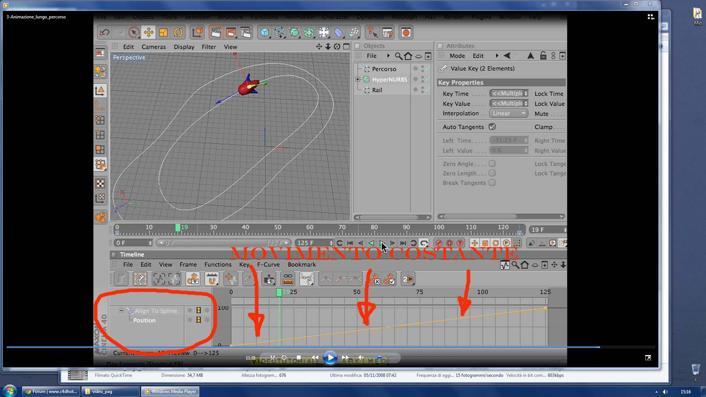Enable the Break Tangents checkbox

(x=492, y=183)
